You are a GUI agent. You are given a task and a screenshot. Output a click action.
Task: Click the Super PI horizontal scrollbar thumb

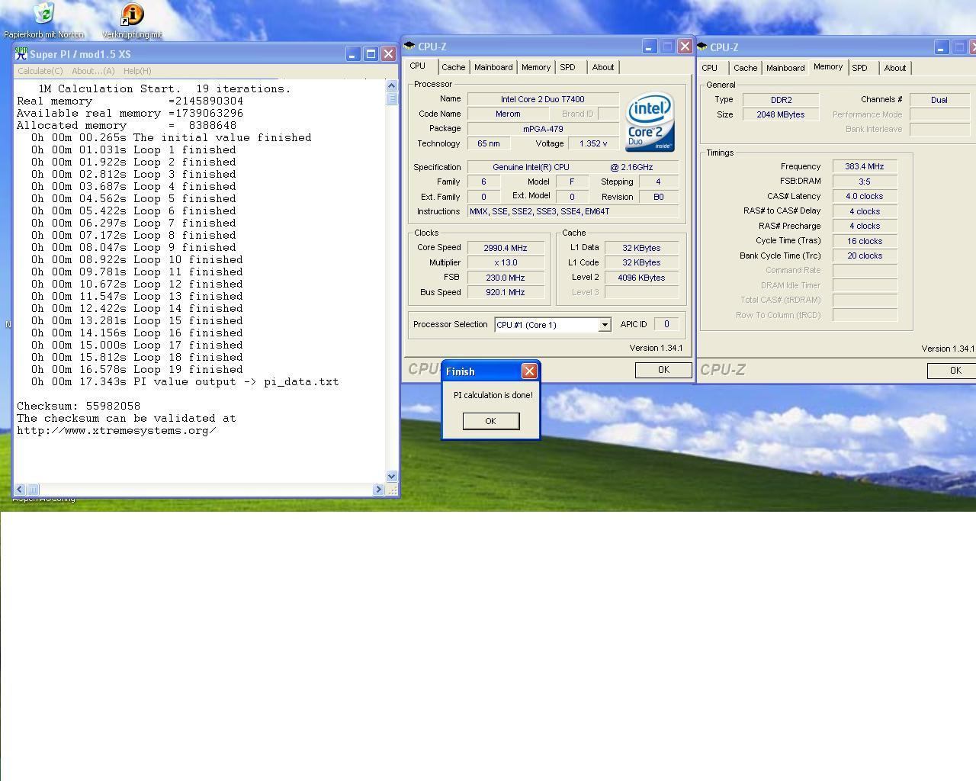point(33,490)
